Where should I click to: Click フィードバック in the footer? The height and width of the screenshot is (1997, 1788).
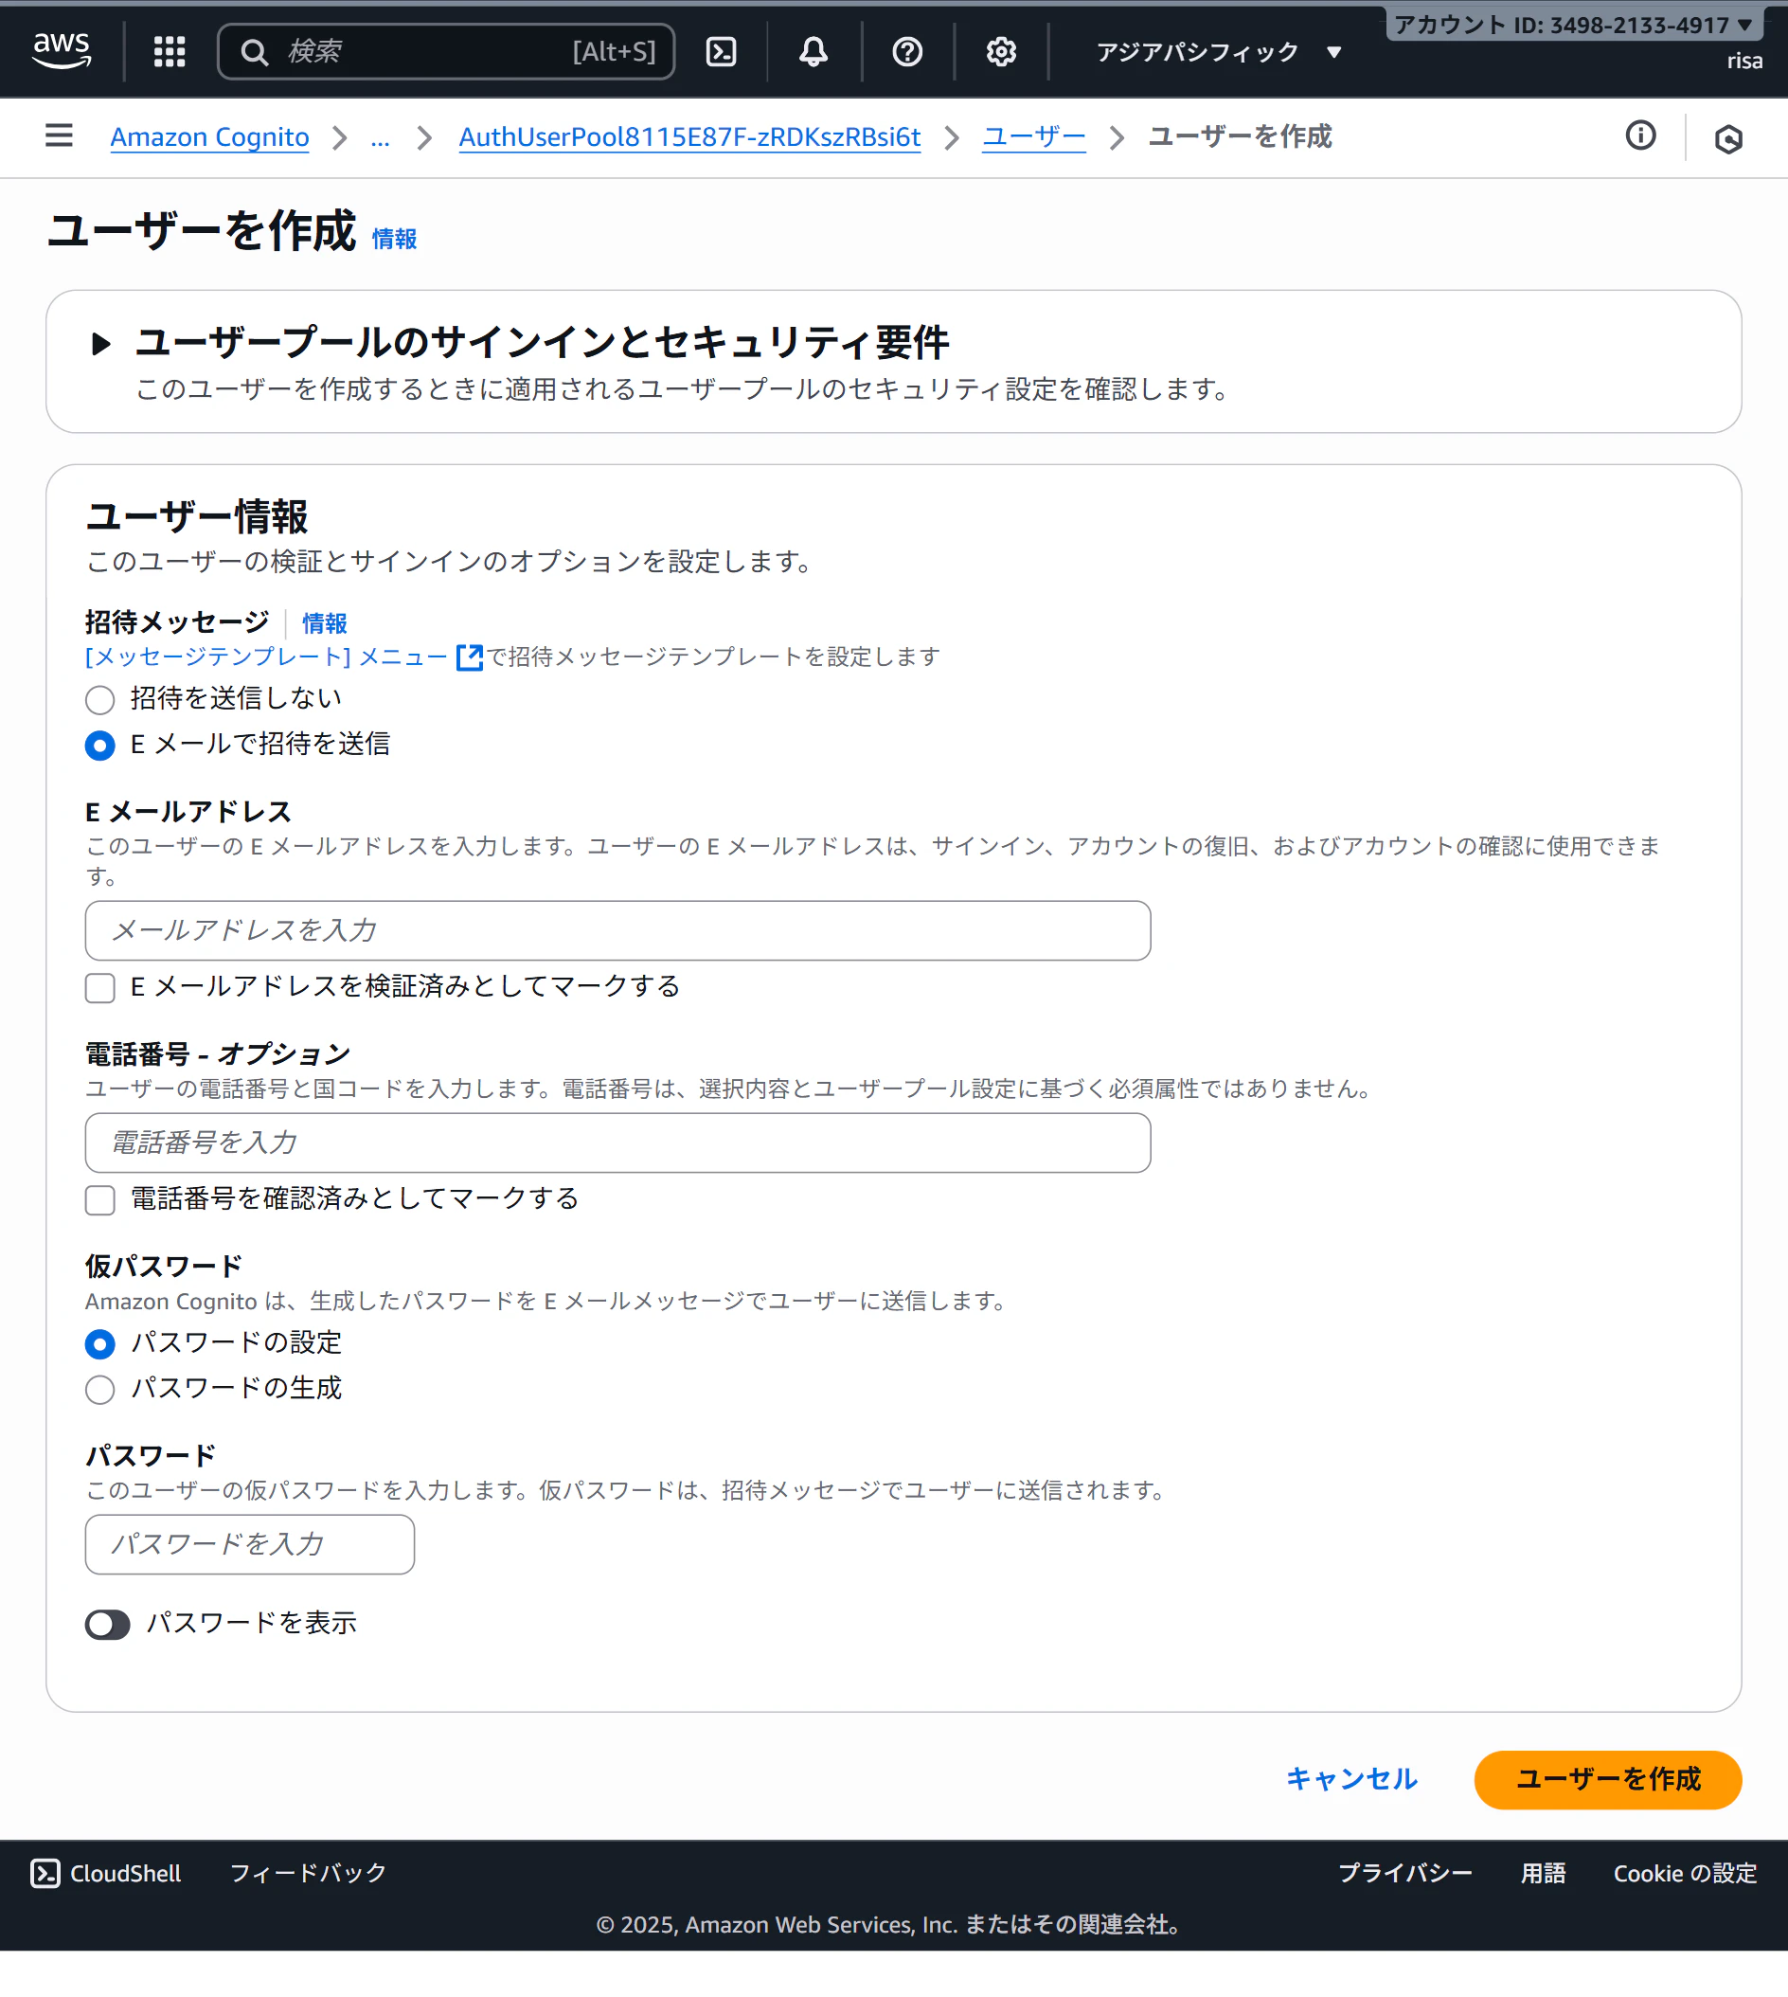pos(309,1873)
